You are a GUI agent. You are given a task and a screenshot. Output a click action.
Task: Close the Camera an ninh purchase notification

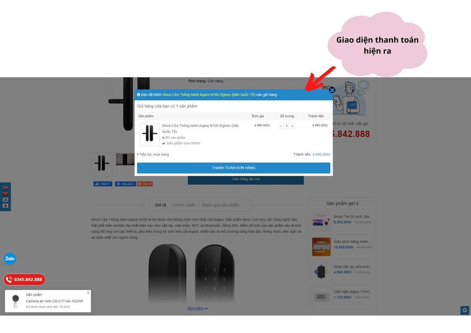click(x=88, y=293)
